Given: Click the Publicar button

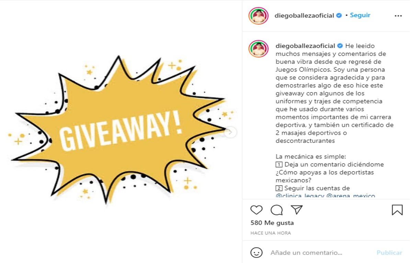Looking at the screenshot, I should 389,253.
